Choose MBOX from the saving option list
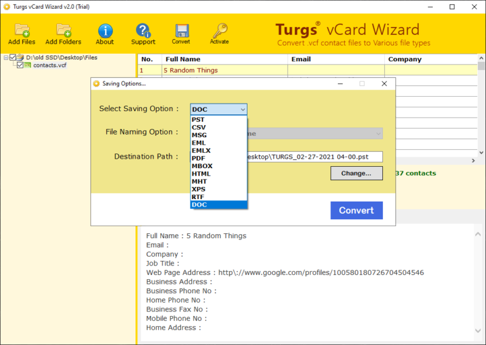 218,166
